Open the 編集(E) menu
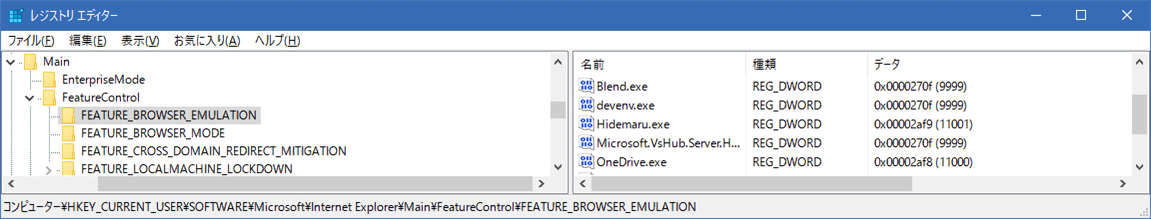Viewport: 1151px width, 219px height. pyautogui.click(x=87, y=41)
